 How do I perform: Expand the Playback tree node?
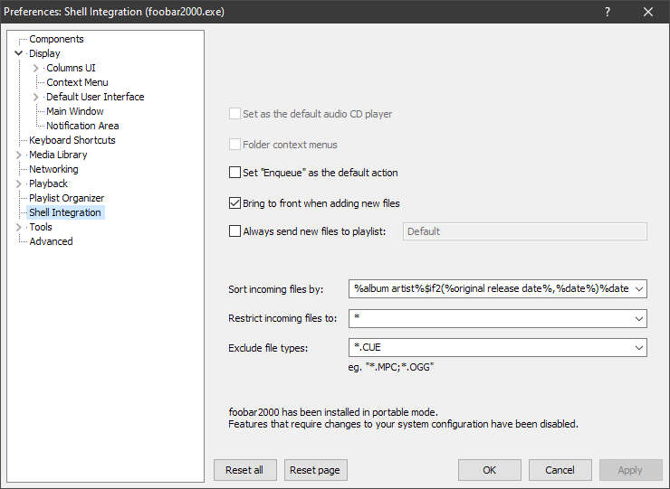tap(18, 183)
